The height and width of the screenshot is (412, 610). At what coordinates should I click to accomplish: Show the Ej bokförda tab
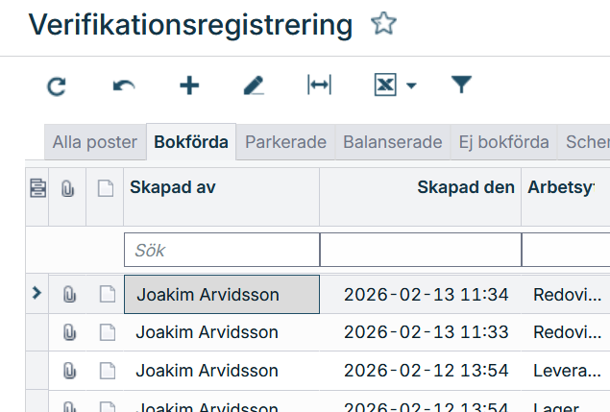coord(504,142)
